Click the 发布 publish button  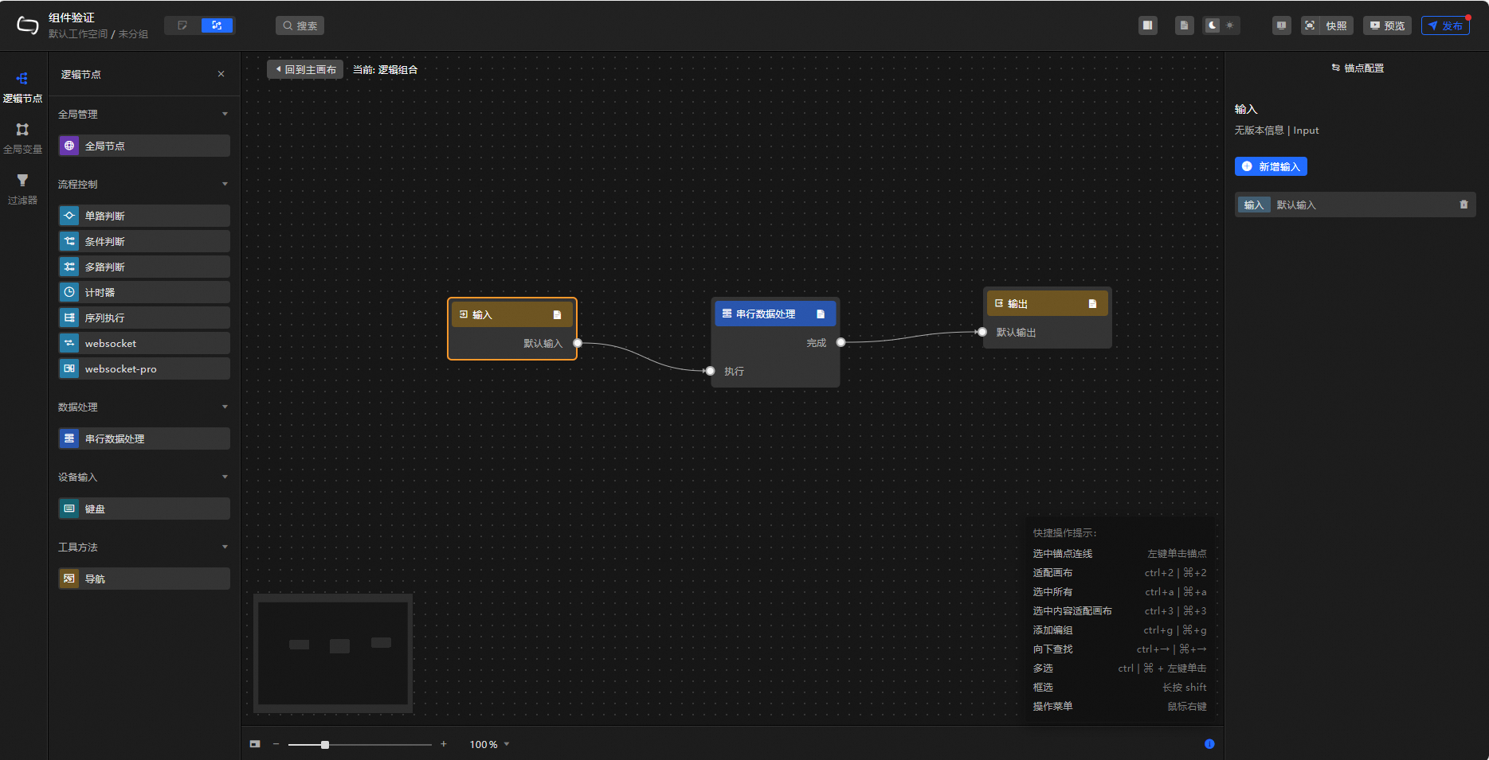(x=1445, y=25)
